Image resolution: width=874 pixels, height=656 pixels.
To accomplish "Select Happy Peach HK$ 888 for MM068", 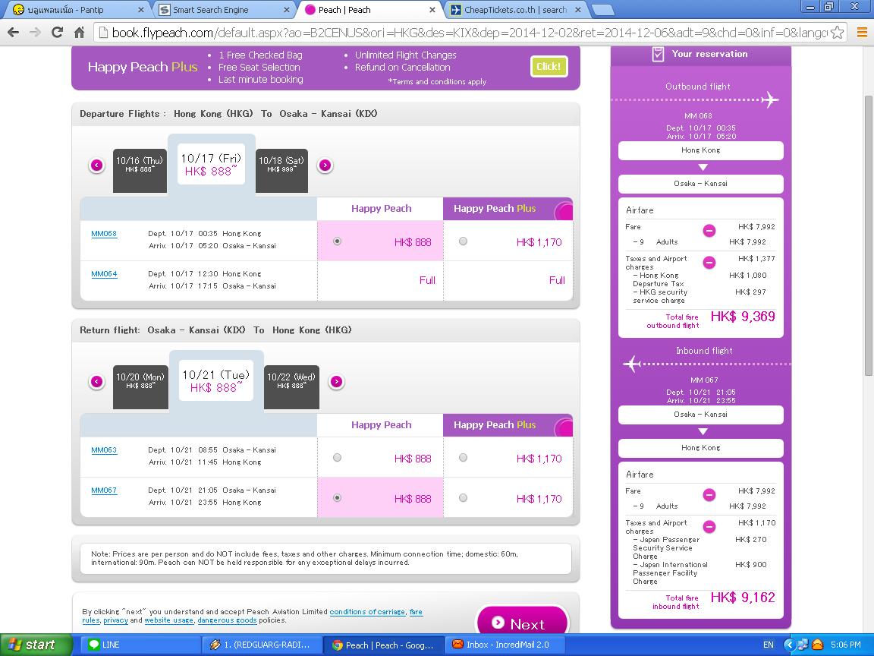I will click(337, 241).
